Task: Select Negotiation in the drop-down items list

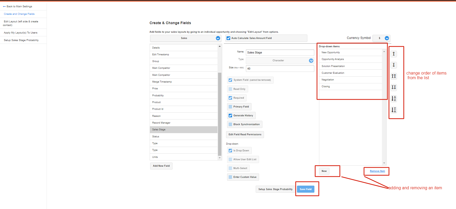Action: point(328,80)
